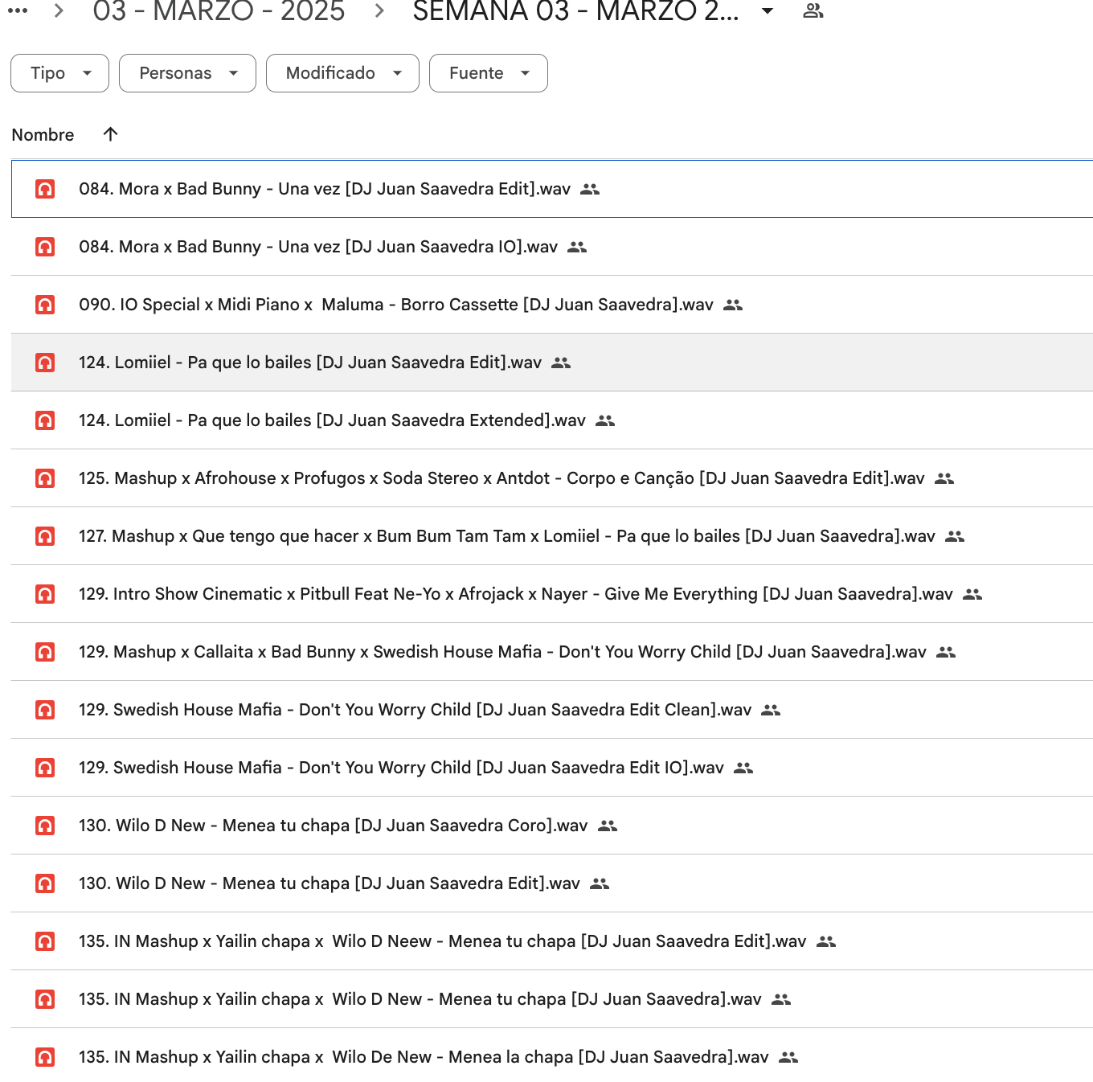Open the Tipo filter dropdown

(59, 73)
